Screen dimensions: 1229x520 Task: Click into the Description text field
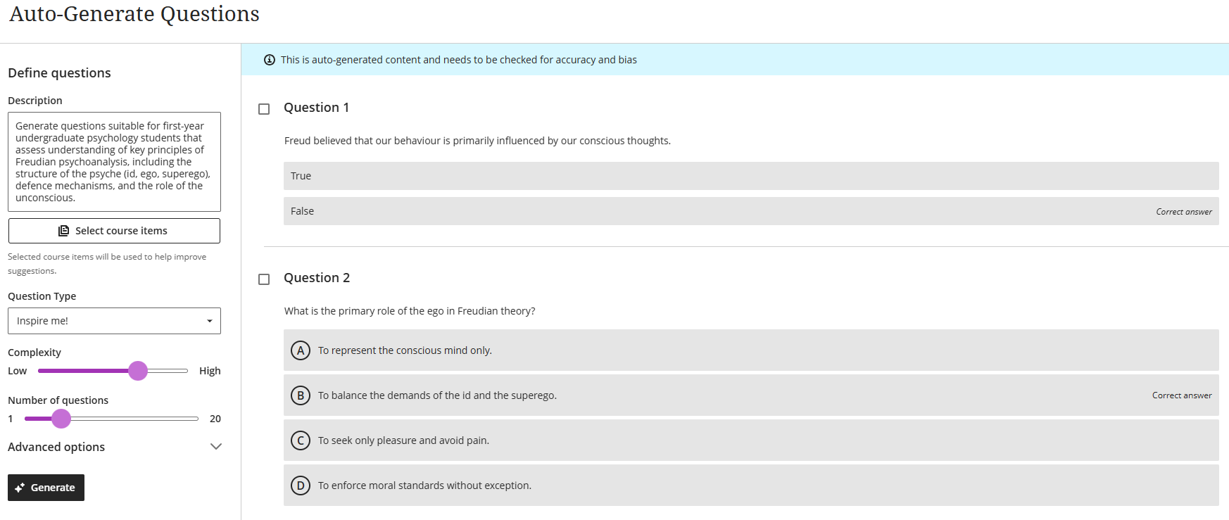click(x=114, y=162)
